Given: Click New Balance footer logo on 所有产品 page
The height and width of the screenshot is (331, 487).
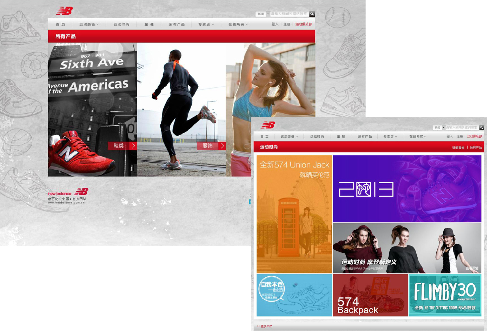Looking at the screenshot, I should pyautogui.click(x=68, y=196).
